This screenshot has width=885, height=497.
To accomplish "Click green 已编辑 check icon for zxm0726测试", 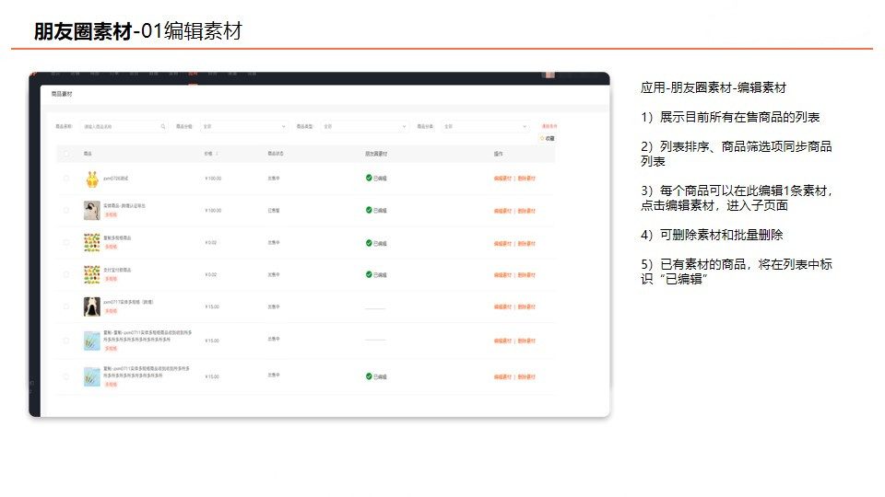I will (x=369, y=178).
